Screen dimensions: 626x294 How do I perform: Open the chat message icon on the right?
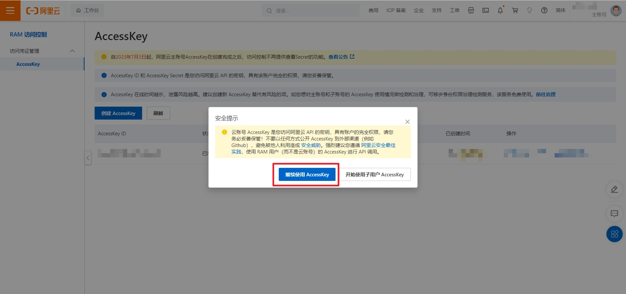click(614, 214)
